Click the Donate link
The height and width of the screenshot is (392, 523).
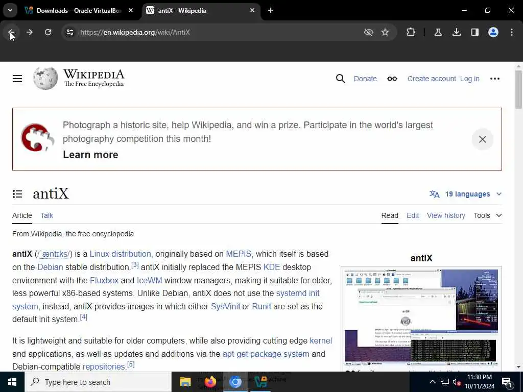[365, 79]
